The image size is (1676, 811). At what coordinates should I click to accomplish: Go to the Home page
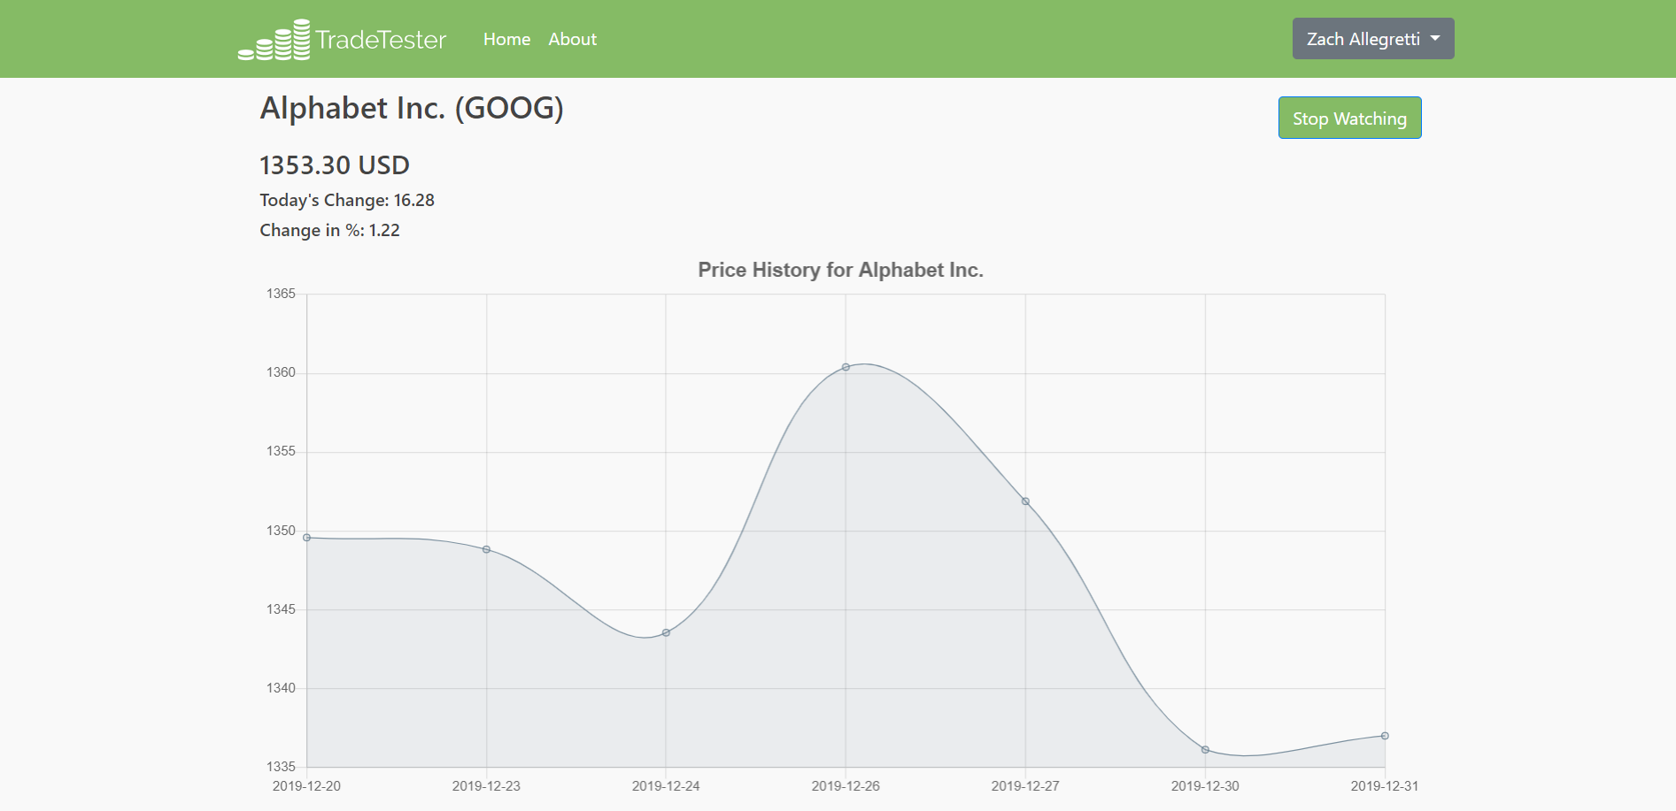[x=506, y=39]
